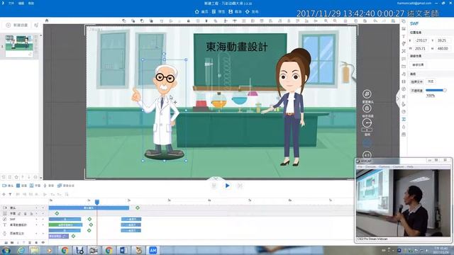Click the 4:3 aspect ratio round button
454x255 pixels.
(x=367, y=155)
